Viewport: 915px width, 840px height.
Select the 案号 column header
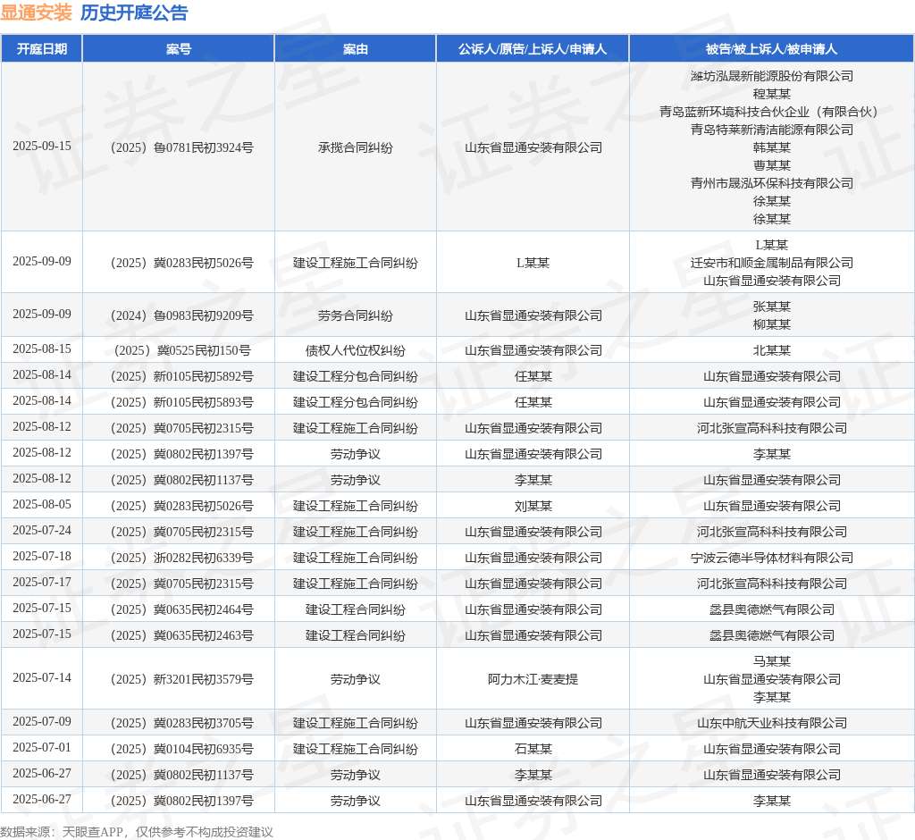tap(179, 49)
